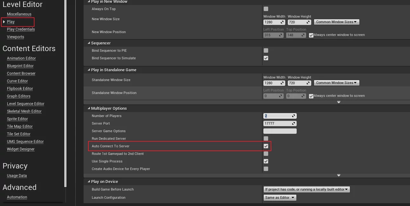Enable the Always On Top checkbox

(266, 9)
